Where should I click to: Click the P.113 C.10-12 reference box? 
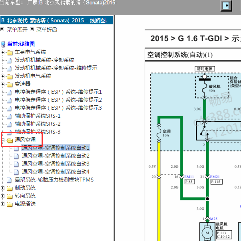click(224, 235)
